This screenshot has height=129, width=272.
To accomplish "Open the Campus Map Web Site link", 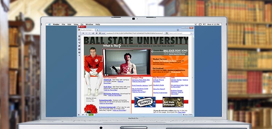I will (141, 80).
